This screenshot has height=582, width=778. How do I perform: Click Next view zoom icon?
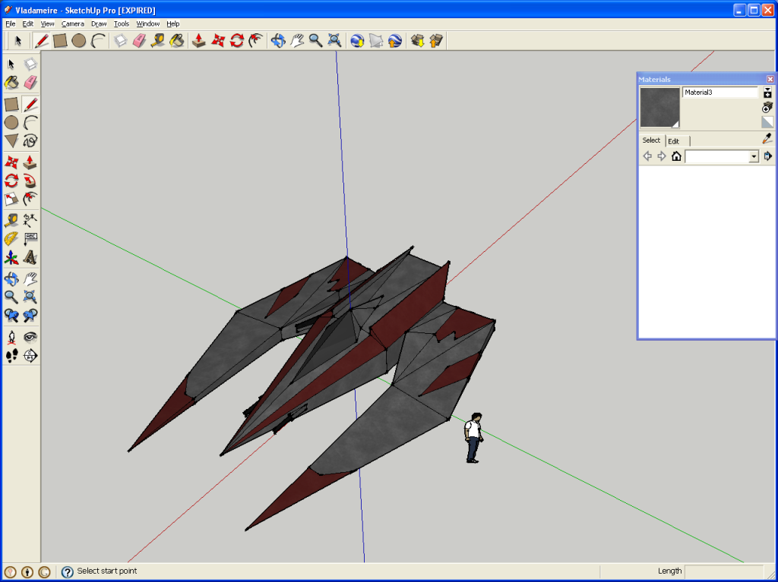point(30,316)
